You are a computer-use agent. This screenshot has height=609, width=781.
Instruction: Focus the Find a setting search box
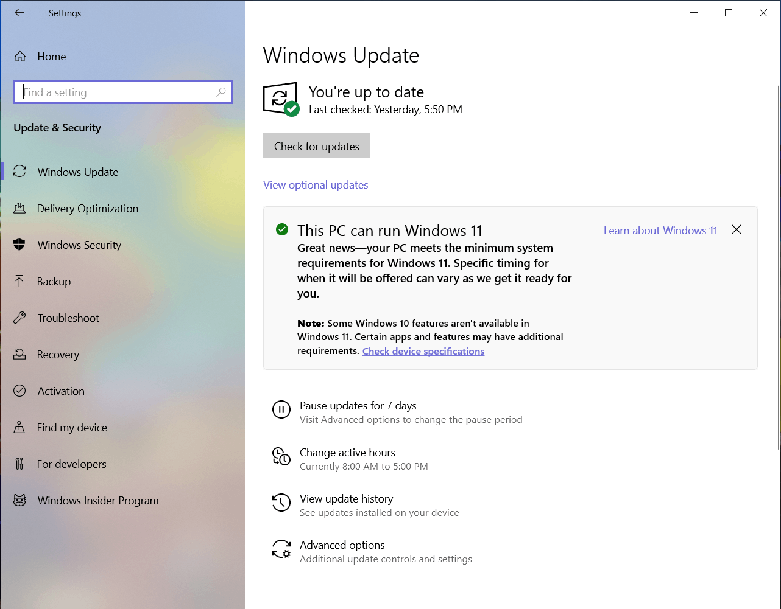[x=123, y=92]
